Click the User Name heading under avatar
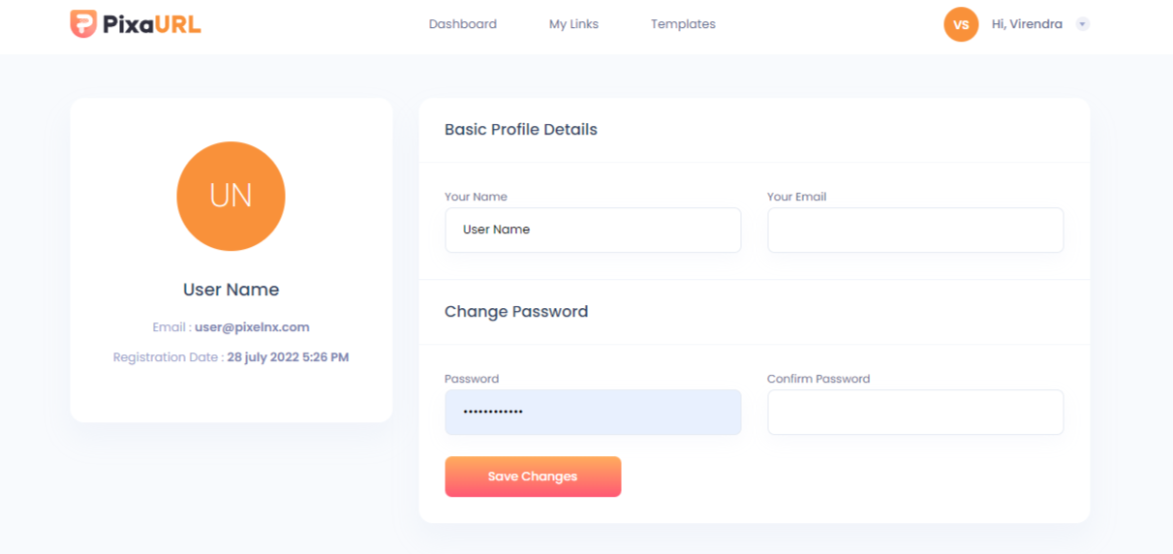 coord(231,290)
